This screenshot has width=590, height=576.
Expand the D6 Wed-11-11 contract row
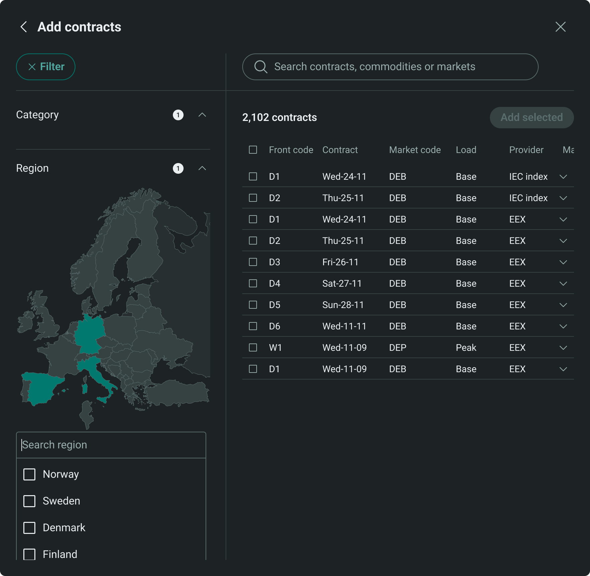pos(563,326)
